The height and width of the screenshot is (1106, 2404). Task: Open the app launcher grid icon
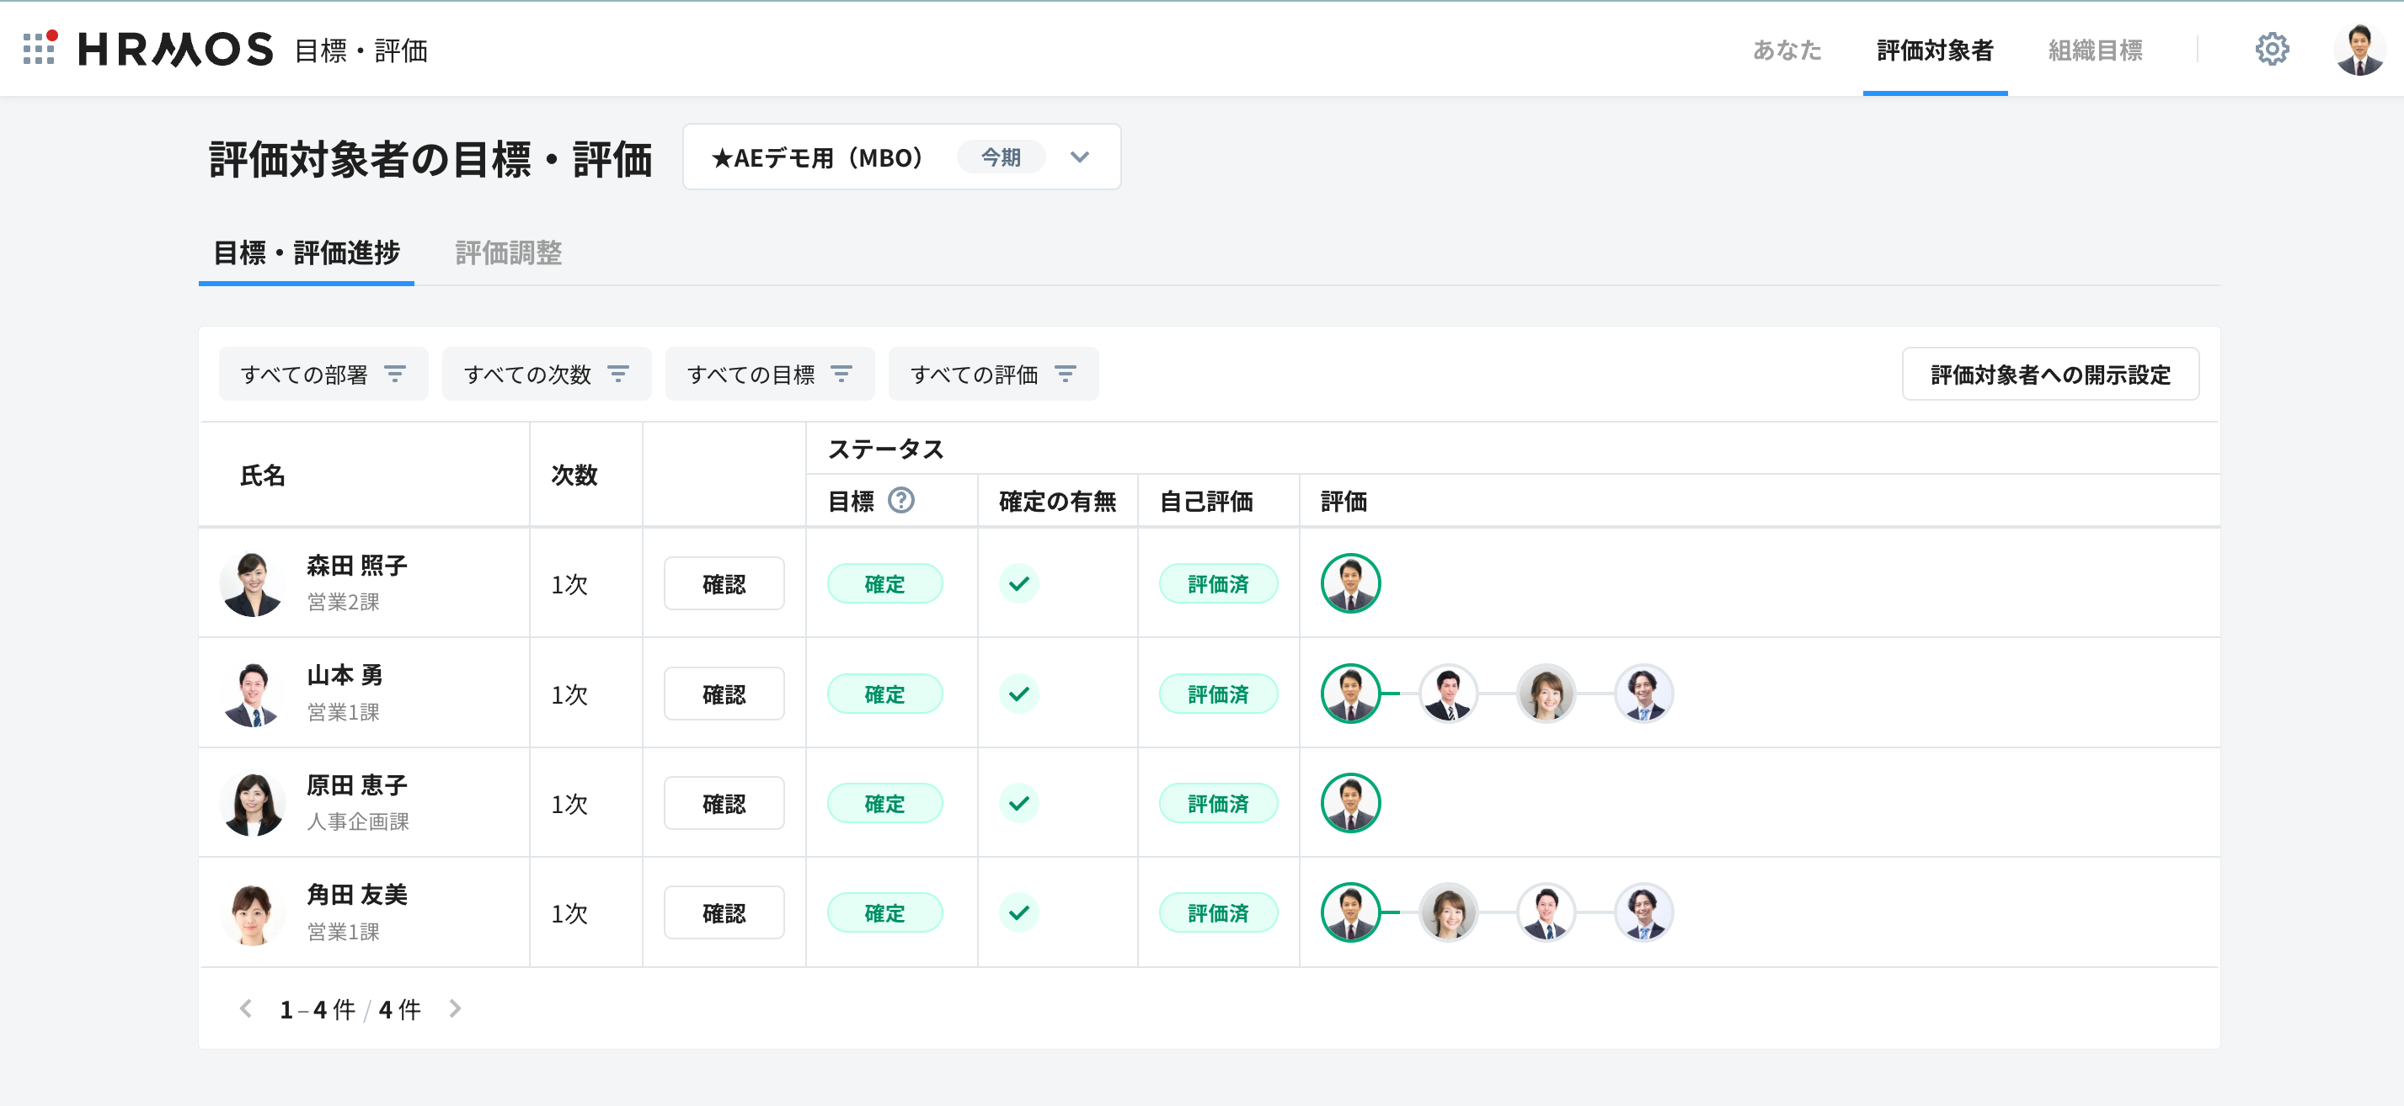40,49
